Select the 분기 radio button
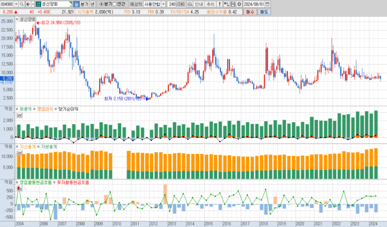Viewport: 387px width, 227px height. click(x=101, y=4)
